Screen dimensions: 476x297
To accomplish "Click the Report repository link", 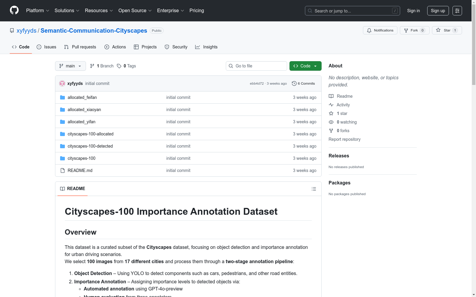I will (345, 139).
